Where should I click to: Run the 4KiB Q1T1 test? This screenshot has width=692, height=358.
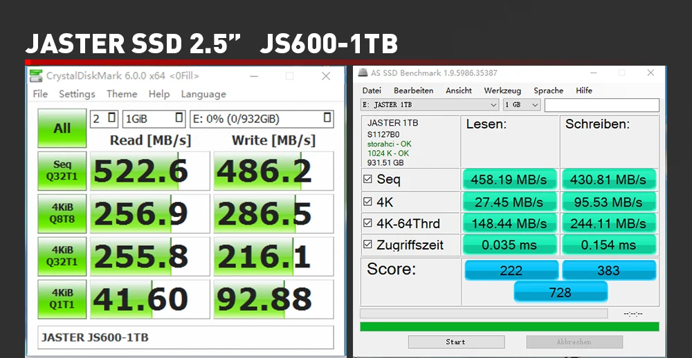click(62, 299)
